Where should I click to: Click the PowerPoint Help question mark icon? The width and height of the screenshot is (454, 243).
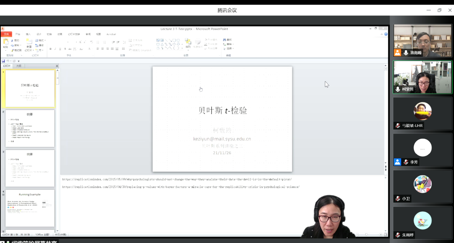tap(386, 34)
